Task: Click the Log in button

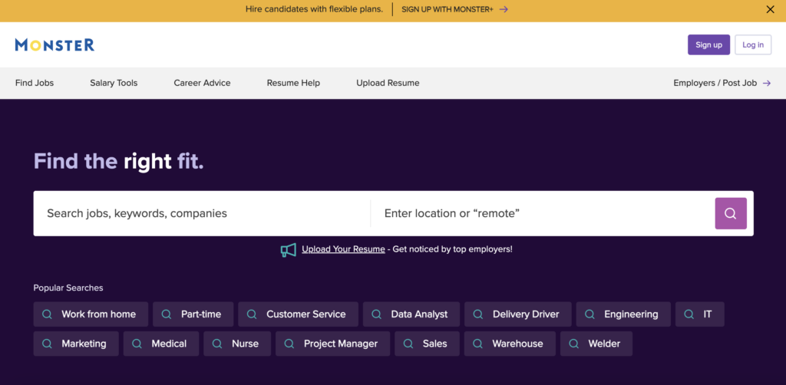Action: pos(753,45)
